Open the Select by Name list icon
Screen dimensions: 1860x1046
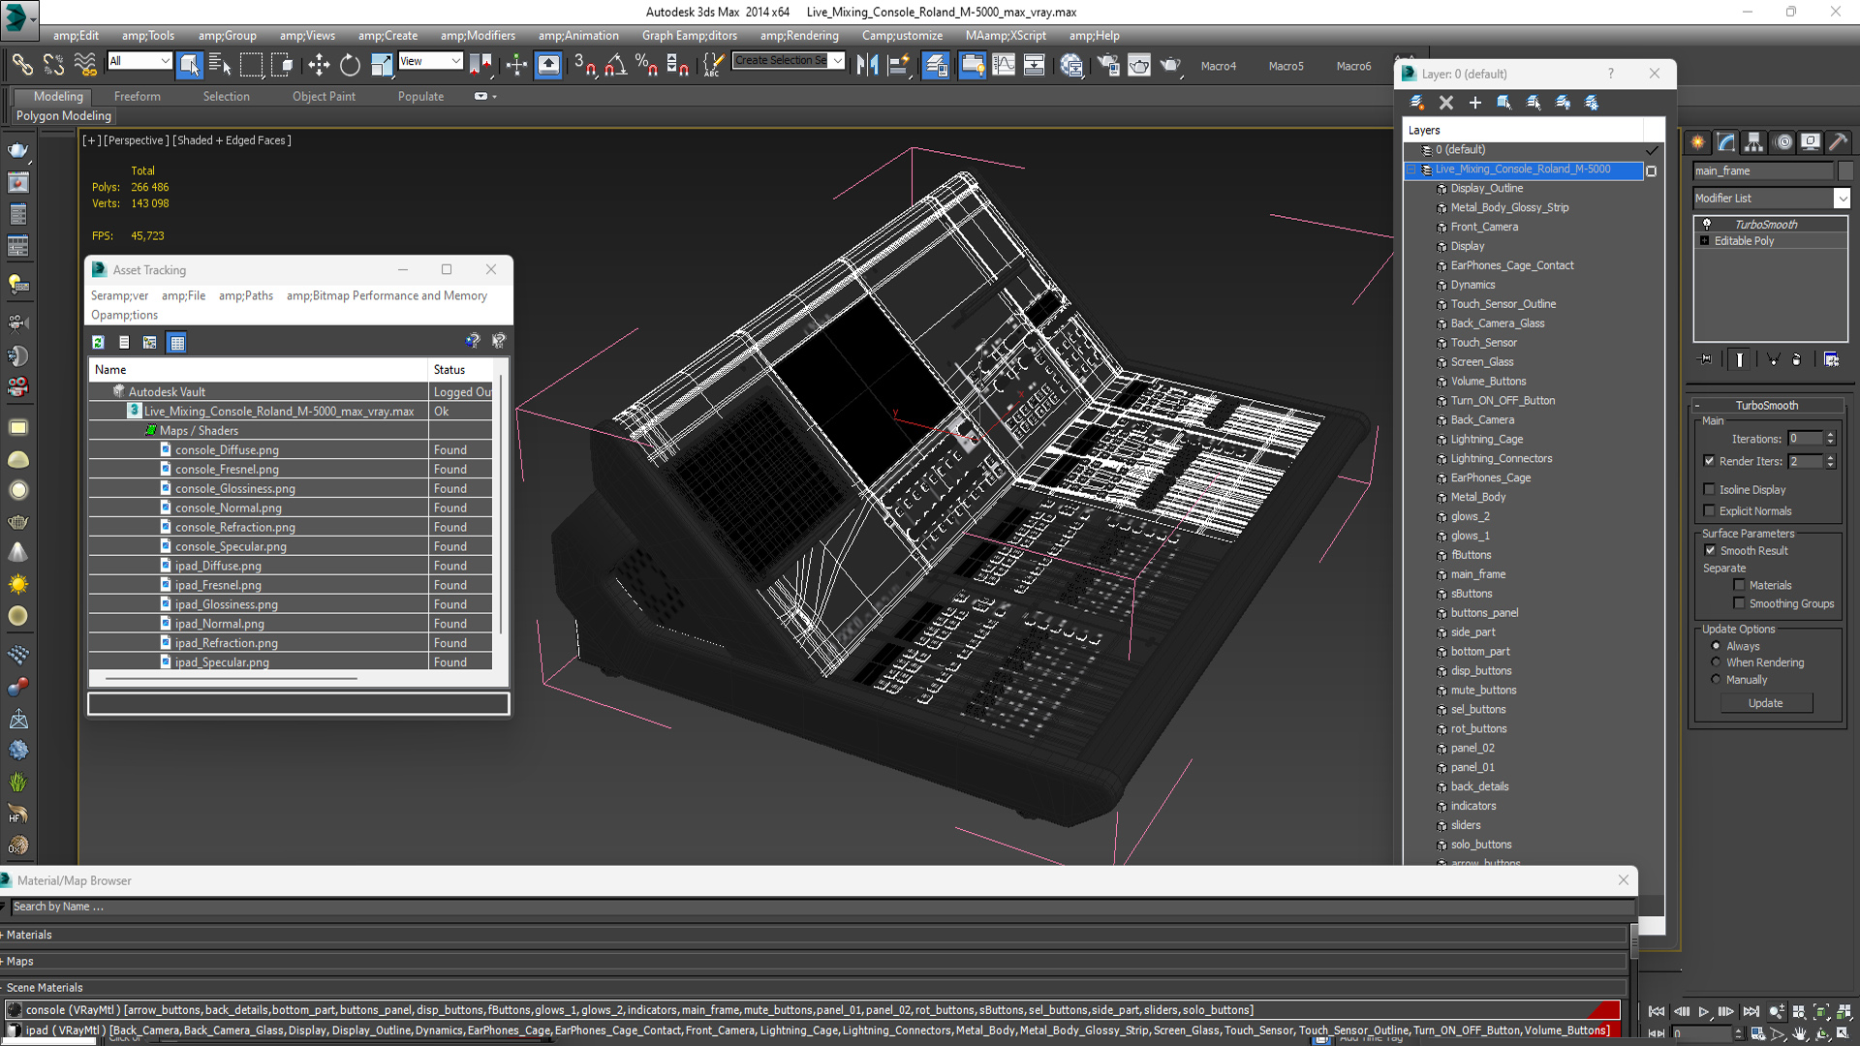[220, 65]
